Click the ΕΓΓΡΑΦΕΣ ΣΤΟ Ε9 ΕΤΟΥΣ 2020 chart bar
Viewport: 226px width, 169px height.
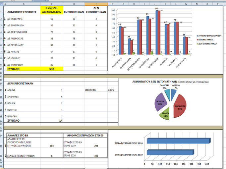(178, 141)
